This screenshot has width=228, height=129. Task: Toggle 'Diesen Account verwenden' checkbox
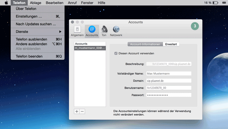pyautogui.click(x=116, y=53)
